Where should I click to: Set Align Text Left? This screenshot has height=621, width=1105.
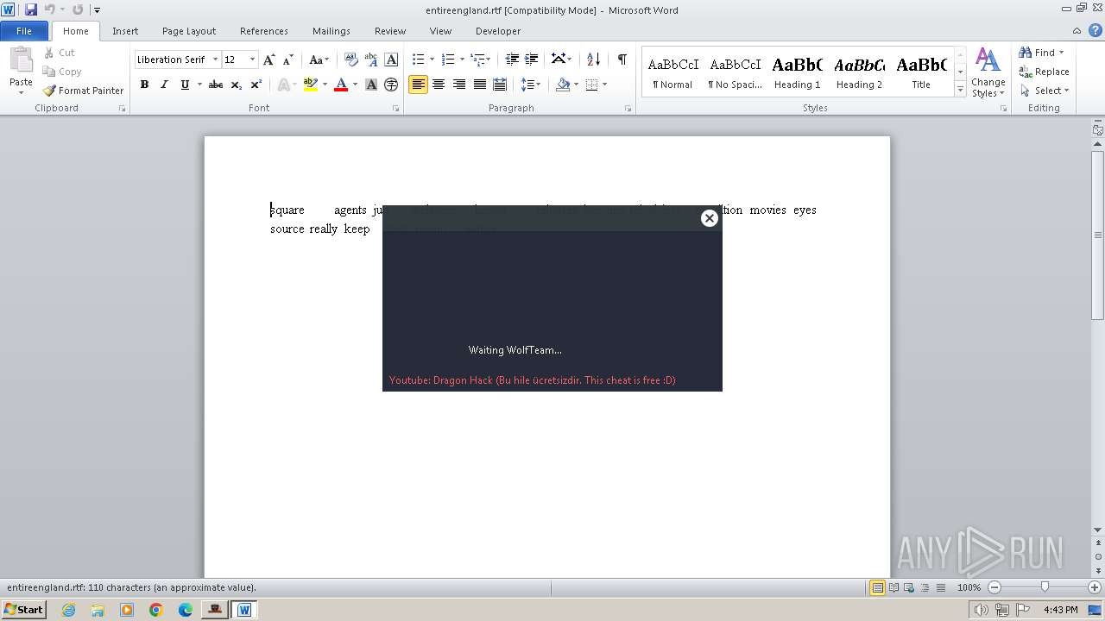418,85
